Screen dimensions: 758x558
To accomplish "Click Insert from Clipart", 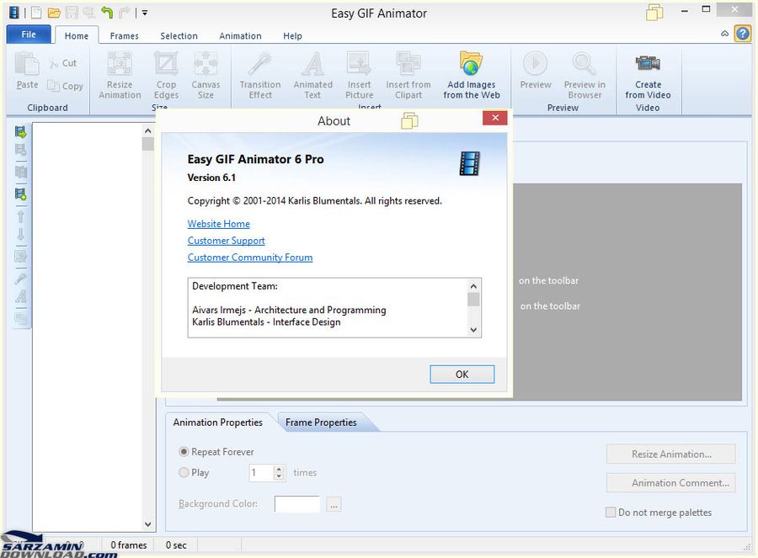I will coord(408,75).
